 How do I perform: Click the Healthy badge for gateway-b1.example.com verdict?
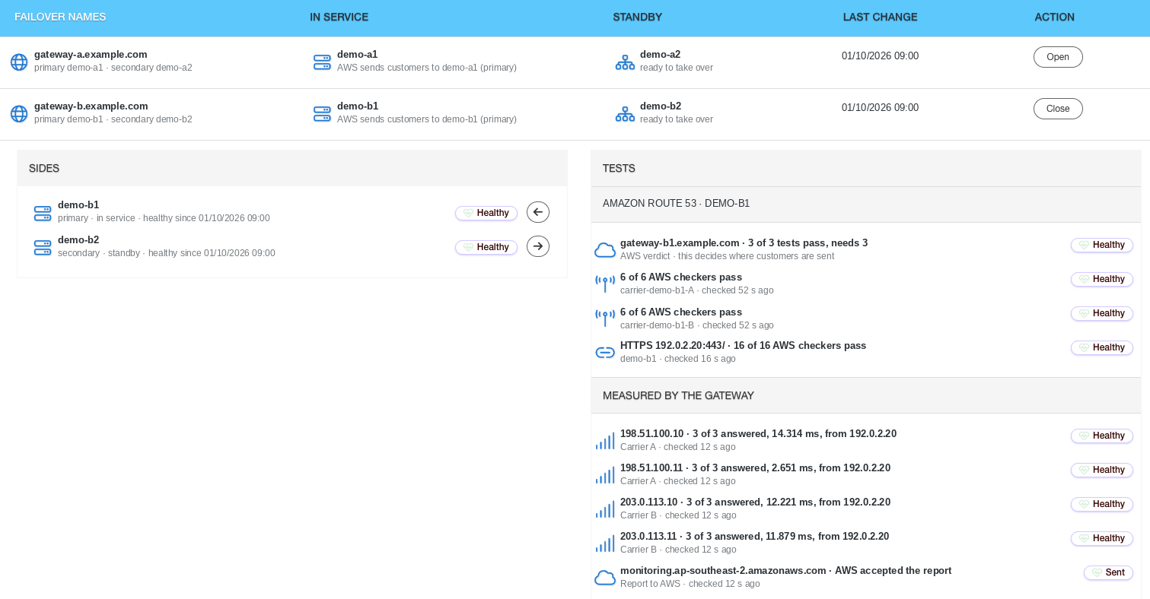1102,245
